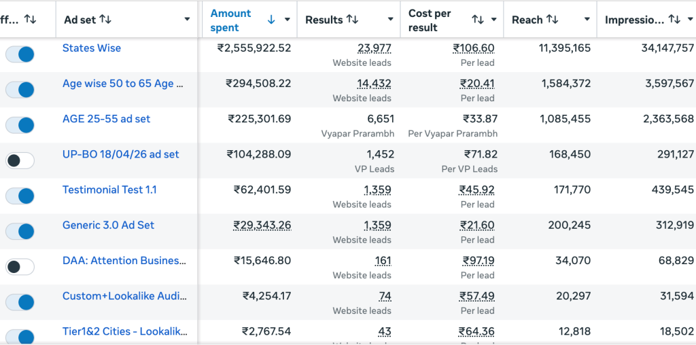Viewport: 696px width, 345px height.
Task: Click the ₹97.19 cost per lead
Action: pyautogui.click(x=478, y=261)
